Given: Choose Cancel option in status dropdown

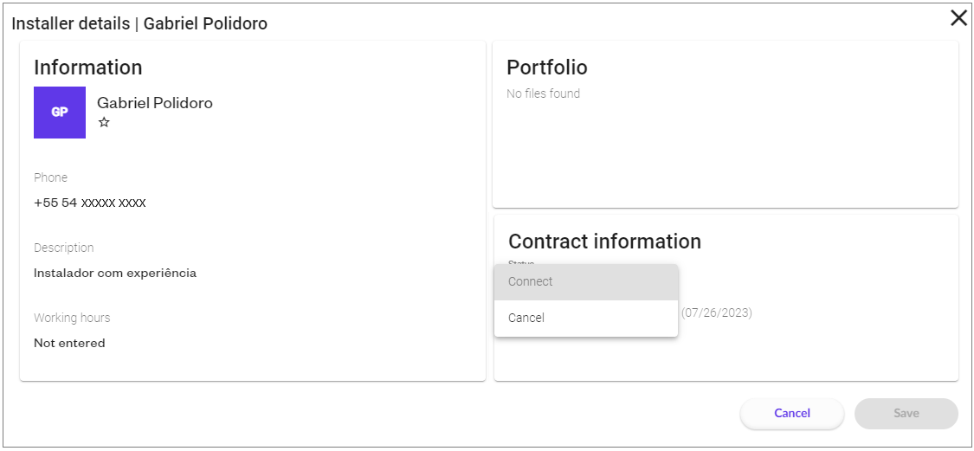Looking at the screenshot, I should pos(586,318).
